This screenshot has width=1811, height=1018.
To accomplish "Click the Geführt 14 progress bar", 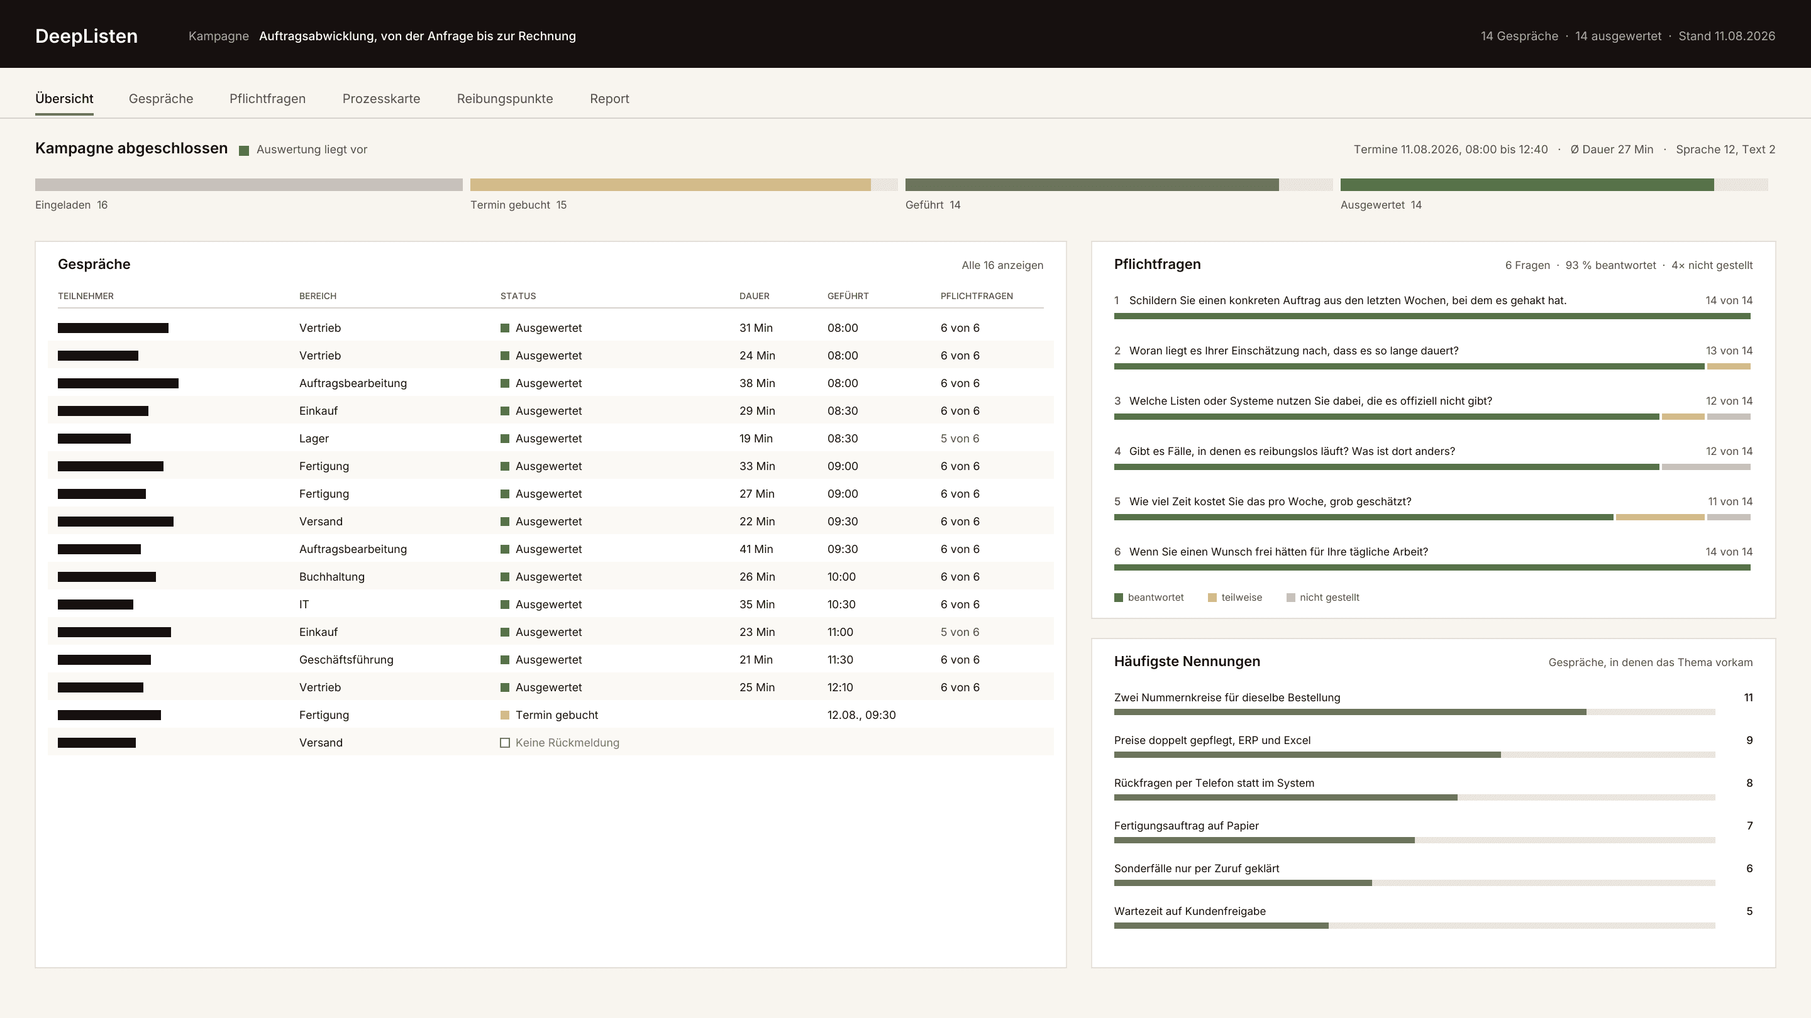I will tap(1119, 185).
